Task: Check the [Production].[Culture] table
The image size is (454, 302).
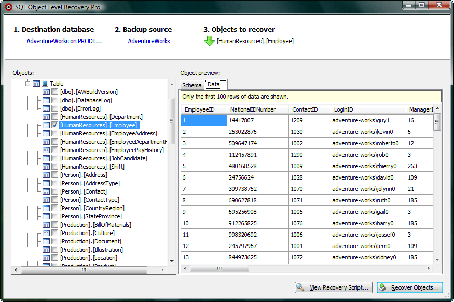Action: tap(54, 233)
